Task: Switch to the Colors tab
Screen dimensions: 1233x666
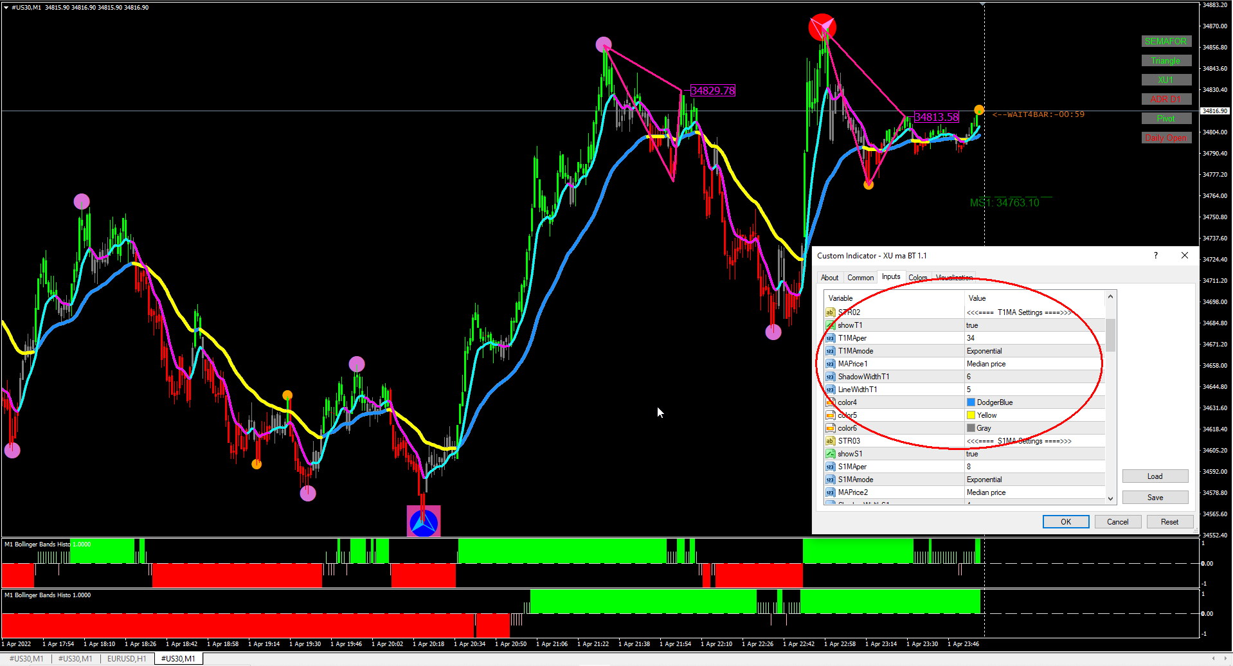Action: (917, 278)
